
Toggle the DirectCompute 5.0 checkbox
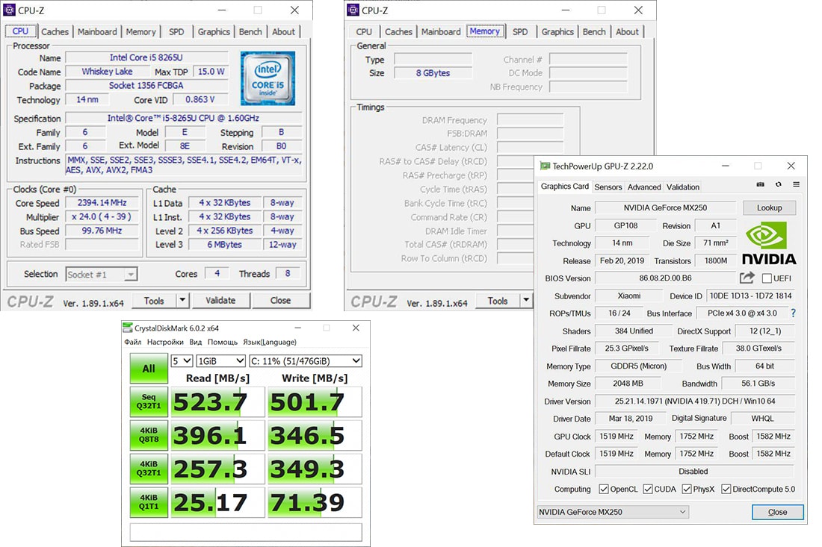tap(726, 489)
